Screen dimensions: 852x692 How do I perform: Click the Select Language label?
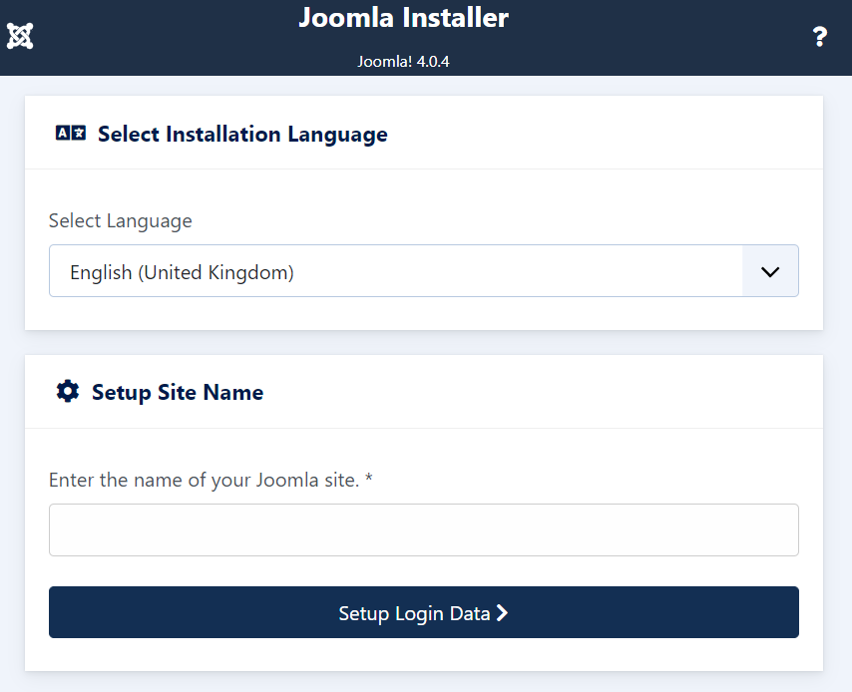pyautogui.click(x=120, y=221)
